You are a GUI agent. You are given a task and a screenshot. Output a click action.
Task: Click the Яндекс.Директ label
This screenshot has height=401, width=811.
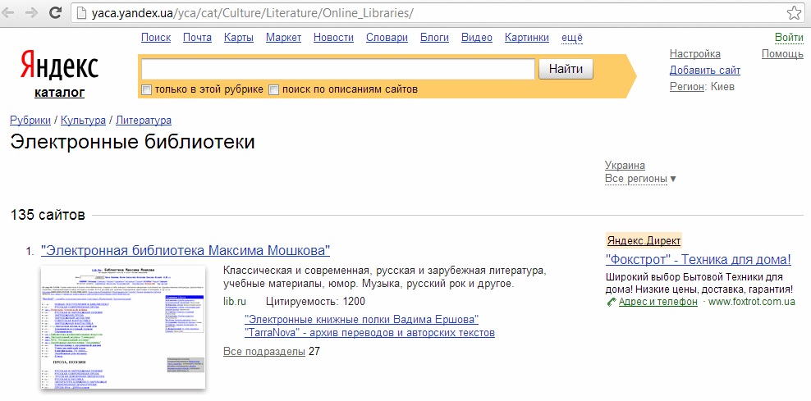pos(644,241)
